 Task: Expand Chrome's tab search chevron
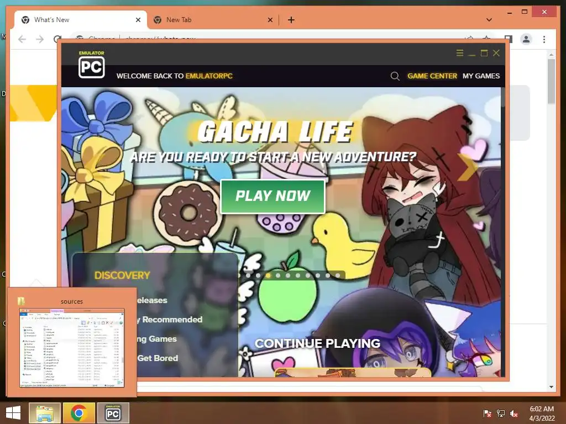coord(489,20)
